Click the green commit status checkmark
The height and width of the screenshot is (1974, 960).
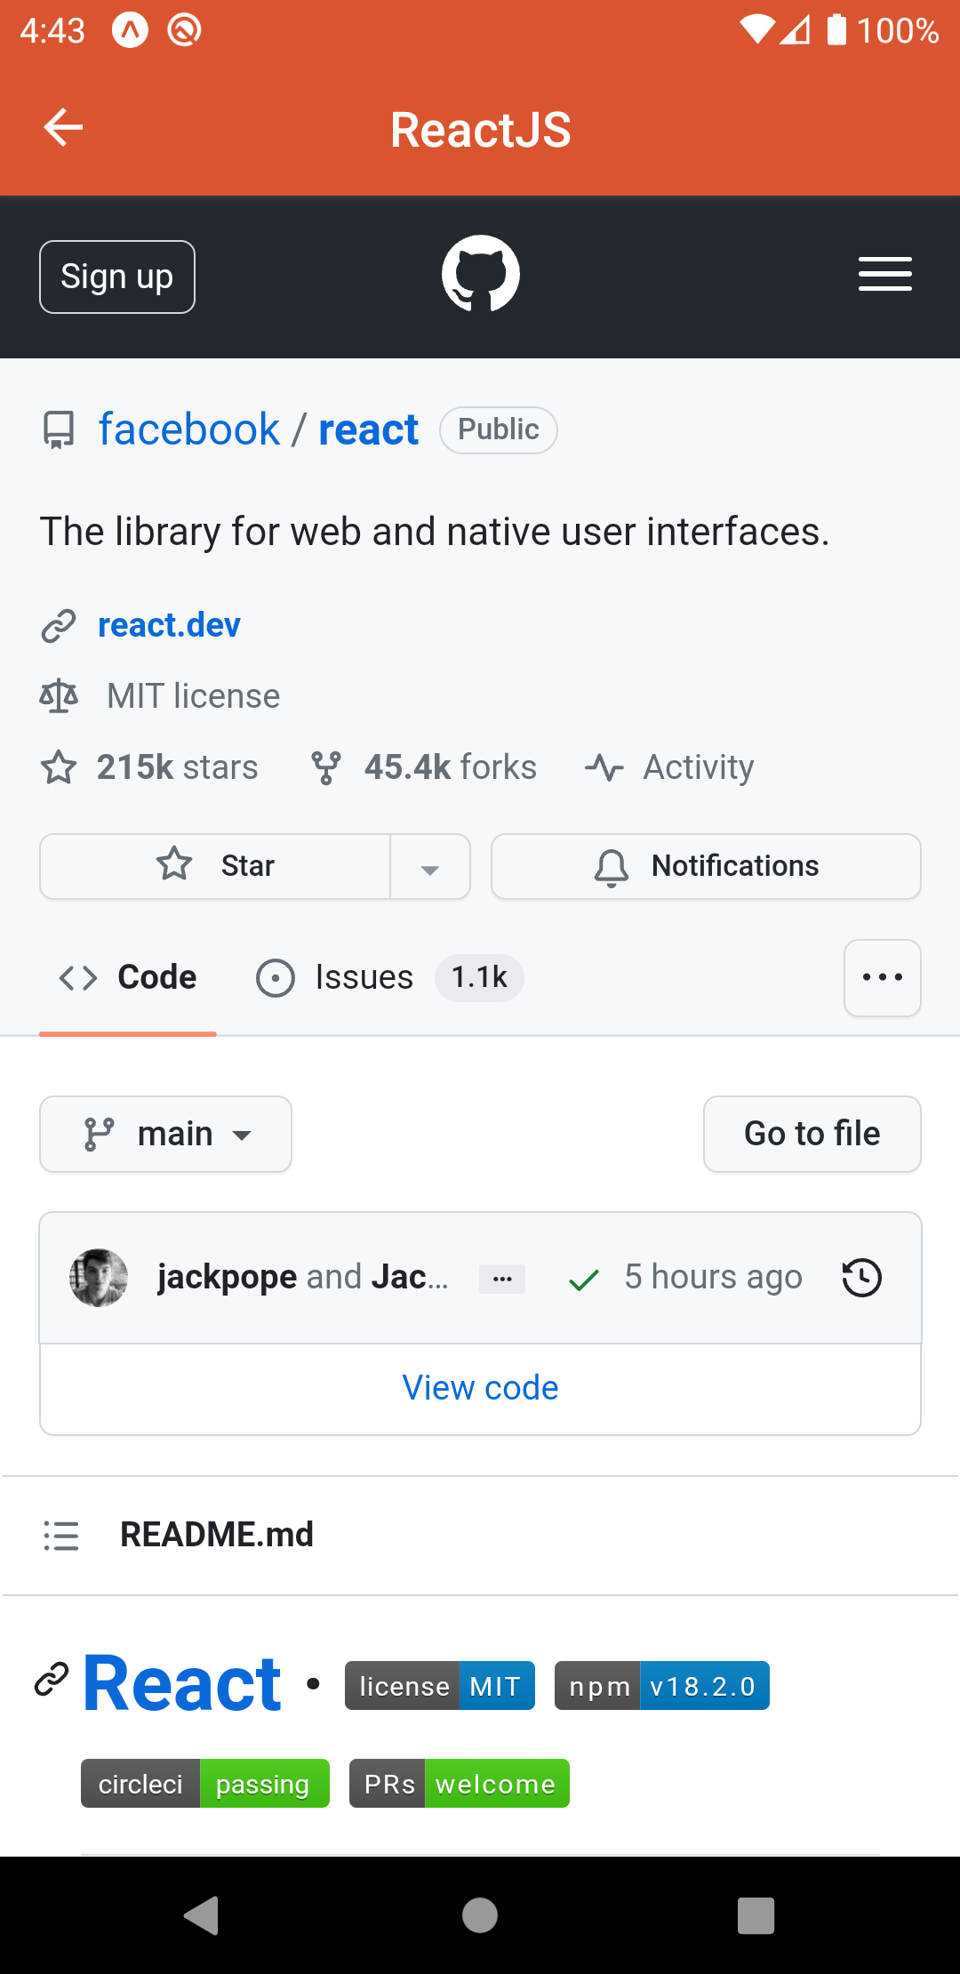(584, 1280)
